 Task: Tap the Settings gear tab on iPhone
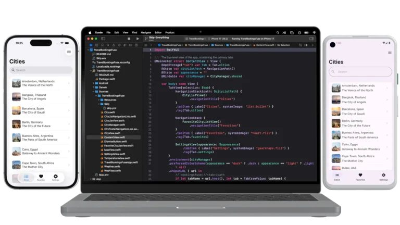coord(56,177)
